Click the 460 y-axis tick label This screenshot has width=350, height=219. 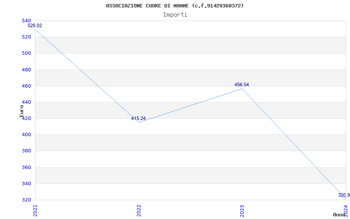26,86
